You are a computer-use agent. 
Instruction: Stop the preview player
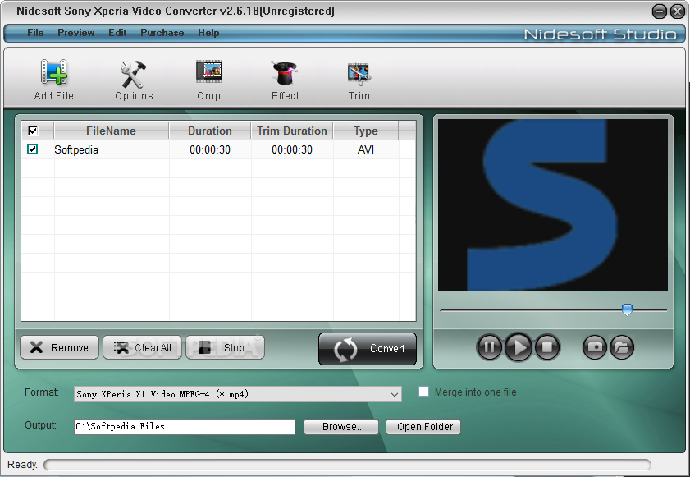[547, 347]
